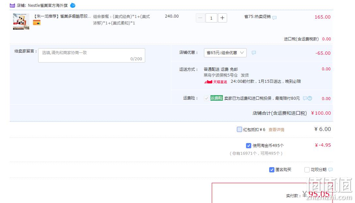
Task: Click the card icon under the product title
Action: [x=37, y=22]
